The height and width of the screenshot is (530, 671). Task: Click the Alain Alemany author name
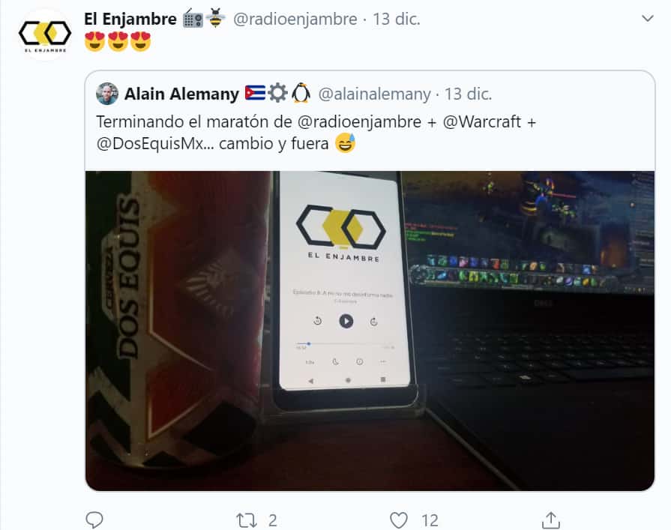click(x=181, y=94)
